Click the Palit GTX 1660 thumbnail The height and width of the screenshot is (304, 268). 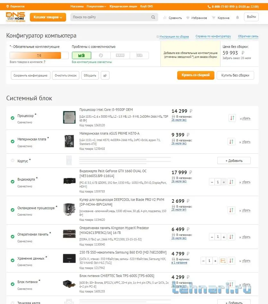[x=70, y=181]
